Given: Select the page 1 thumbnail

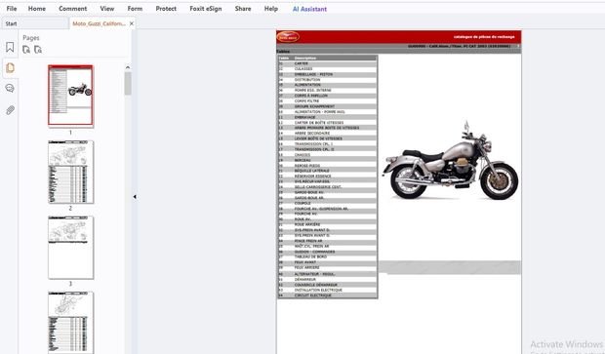Looking at the screenshot, I should 70,96.
